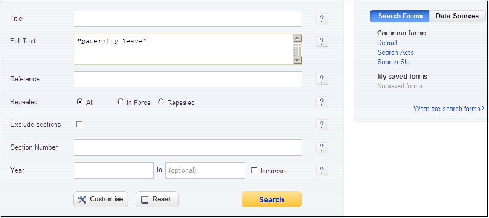
Task: Click the Section Number input field
Action: point(188,147)
